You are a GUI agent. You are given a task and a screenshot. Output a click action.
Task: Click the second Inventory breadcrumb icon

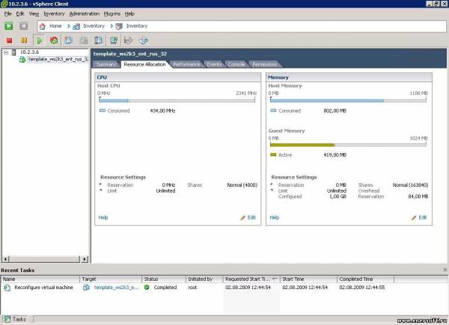(119, 26)
